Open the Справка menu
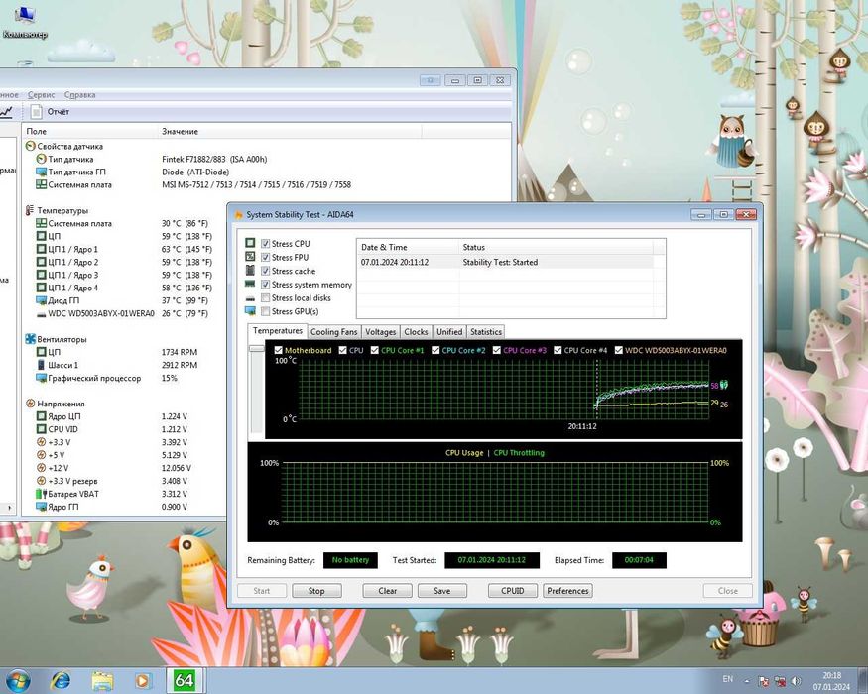Screen dimensions: 868x694 coord(79,95)
